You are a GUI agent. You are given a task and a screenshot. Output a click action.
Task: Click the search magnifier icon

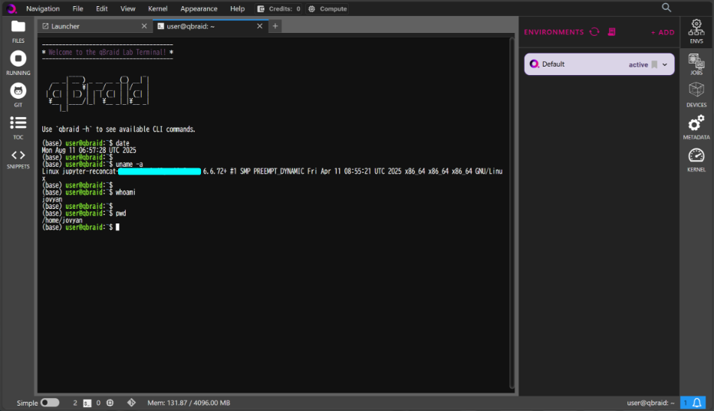(x=666, y=8)
